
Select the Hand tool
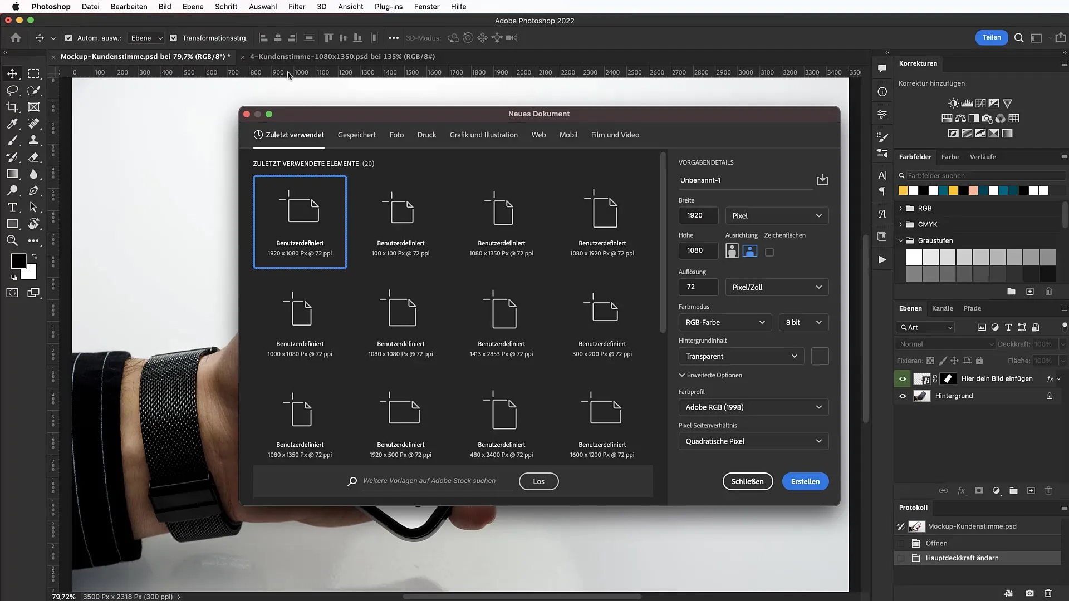[34, 224]
